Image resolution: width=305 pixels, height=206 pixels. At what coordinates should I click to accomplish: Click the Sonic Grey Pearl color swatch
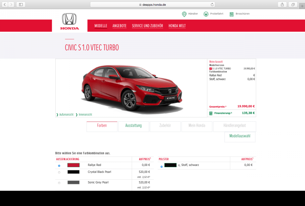74,182
